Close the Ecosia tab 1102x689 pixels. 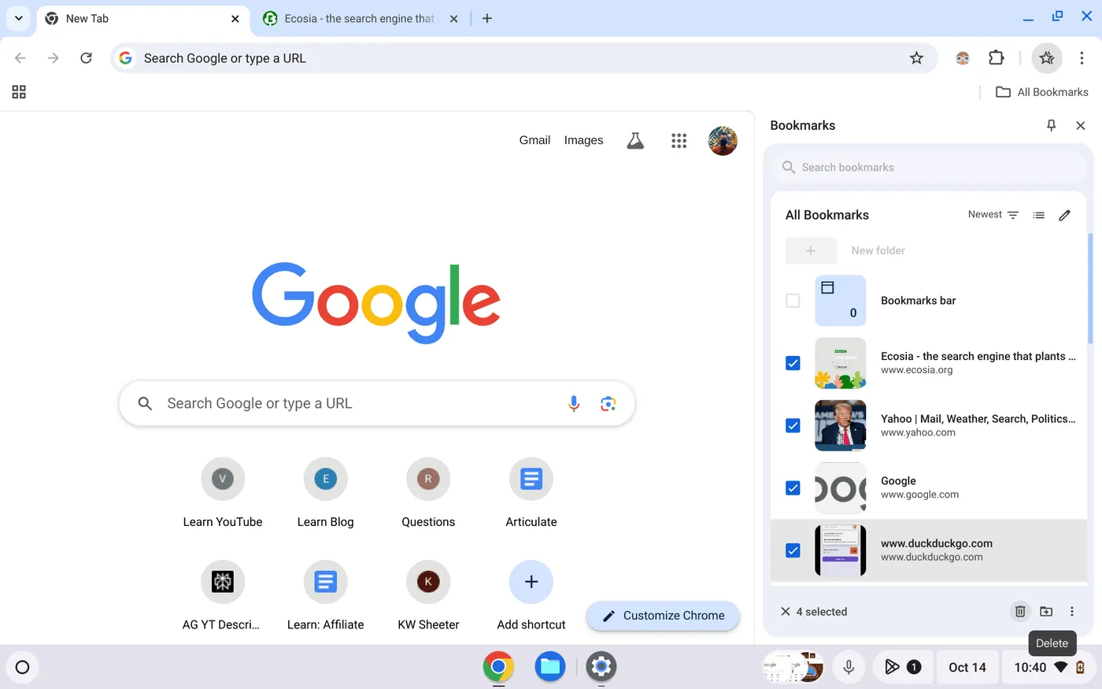(x=453, y=19)
